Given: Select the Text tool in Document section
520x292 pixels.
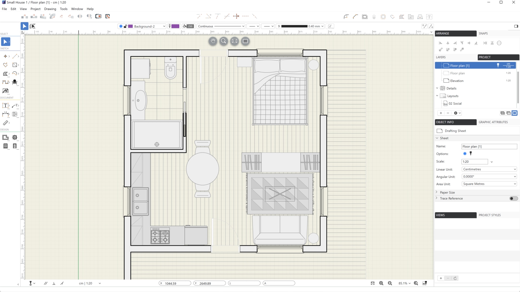Looking at the screenshot, I should [5, 105].
